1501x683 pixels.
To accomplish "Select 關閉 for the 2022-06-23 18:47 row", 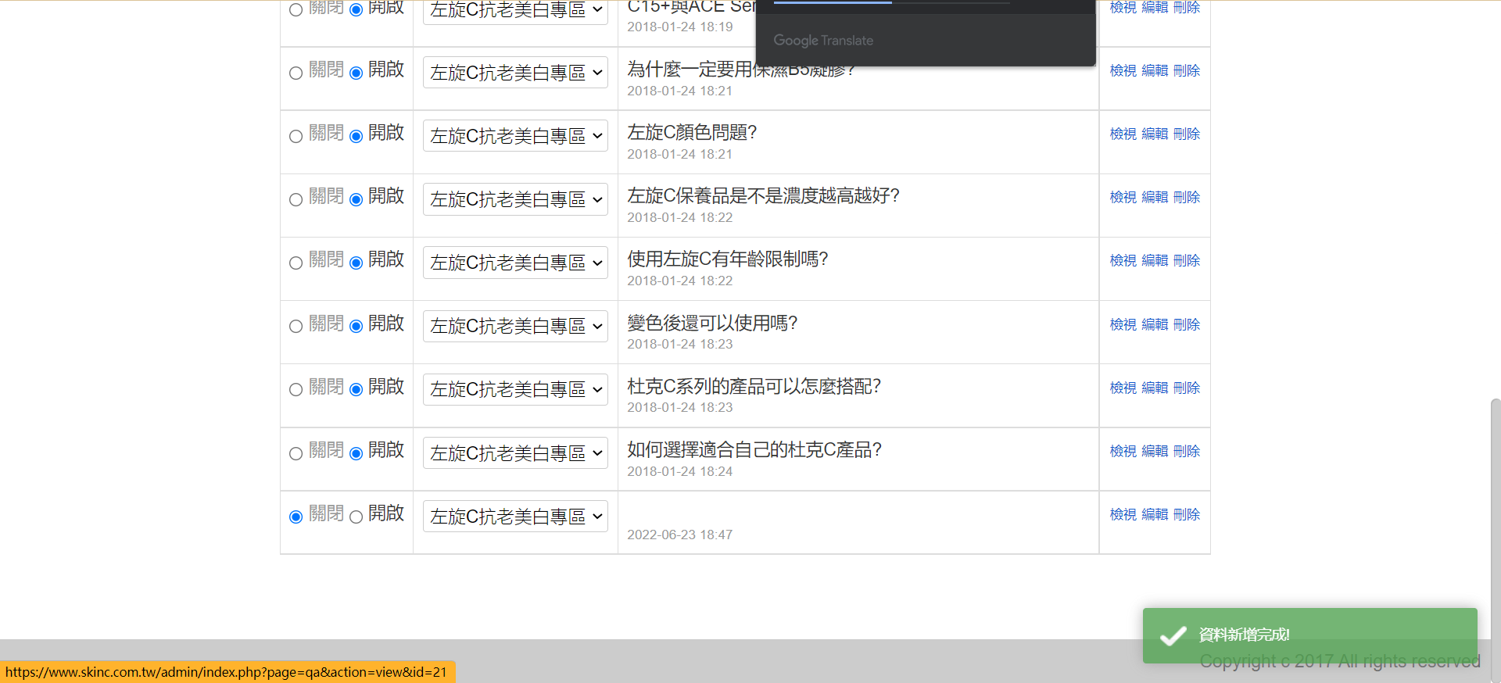I will pyautogui.click(x=296, y=517).
